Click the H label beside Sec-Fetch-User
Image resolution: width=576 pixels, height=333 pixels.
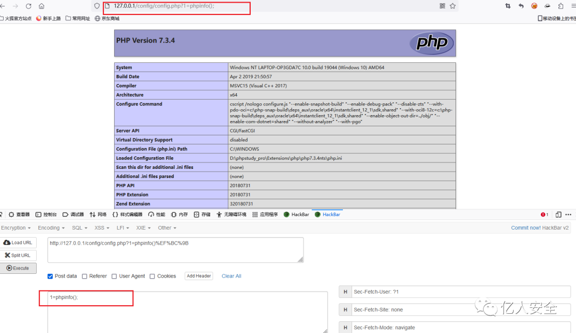pyautogui.click(x=345, y=291)
